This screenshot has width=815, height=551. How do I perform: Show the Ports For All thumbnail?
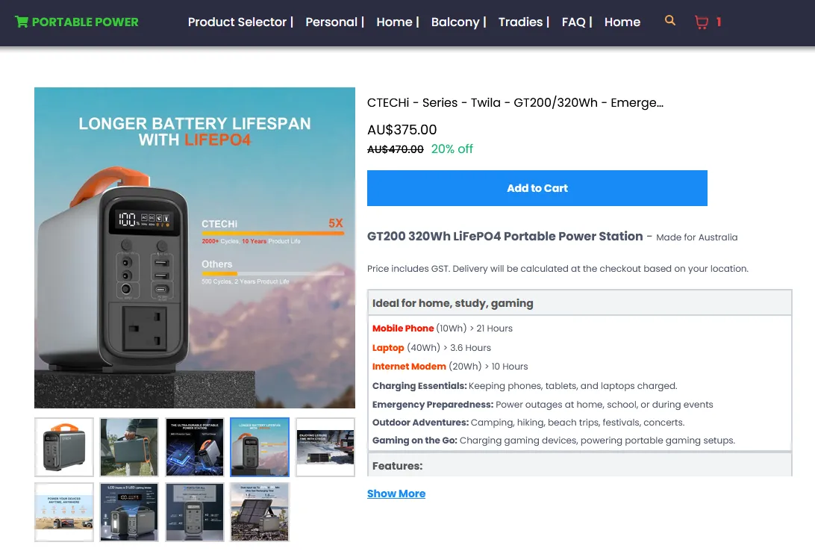[x=194, y=512]
